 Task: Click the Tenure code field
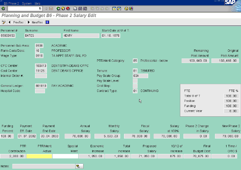point(135,71)
